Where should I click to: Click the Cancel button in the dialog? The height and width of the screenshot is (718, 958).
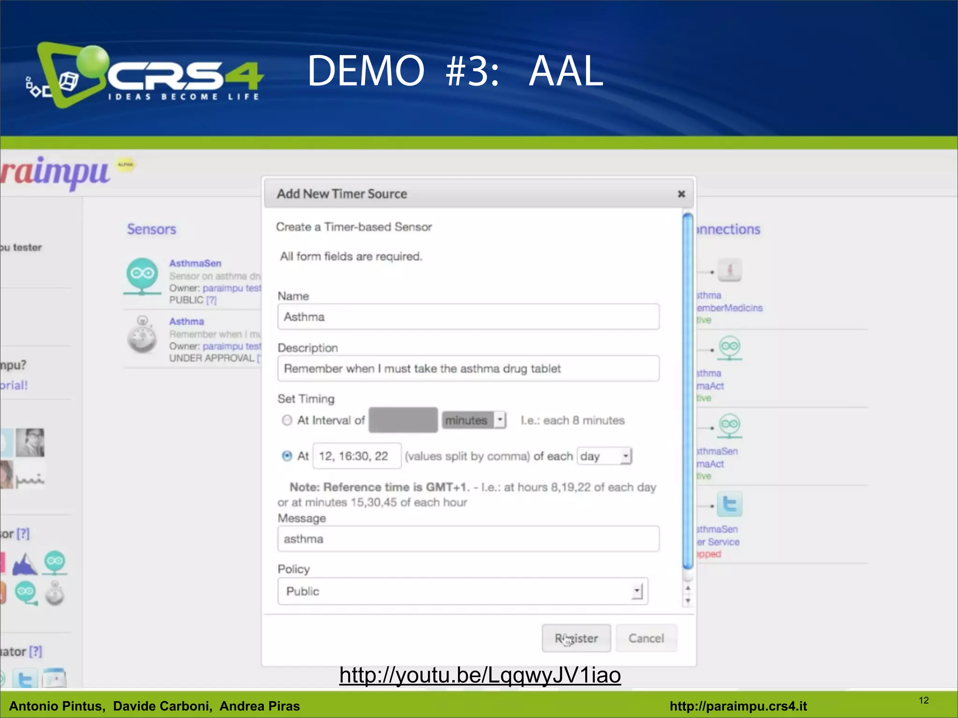646,638
